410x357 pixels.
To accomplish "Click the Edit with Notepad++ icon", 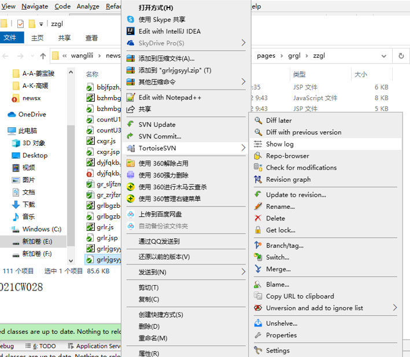I will [x=131, y=97].
